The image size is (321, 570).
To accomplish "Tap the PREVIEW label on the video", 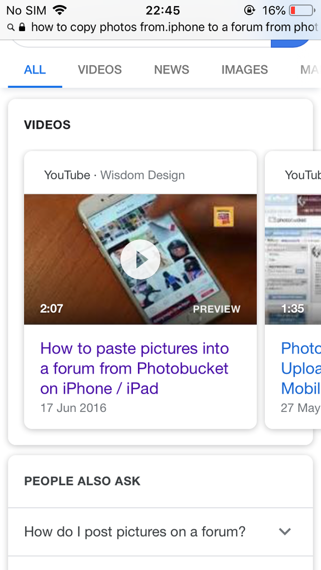I will (x=216, y=309).
